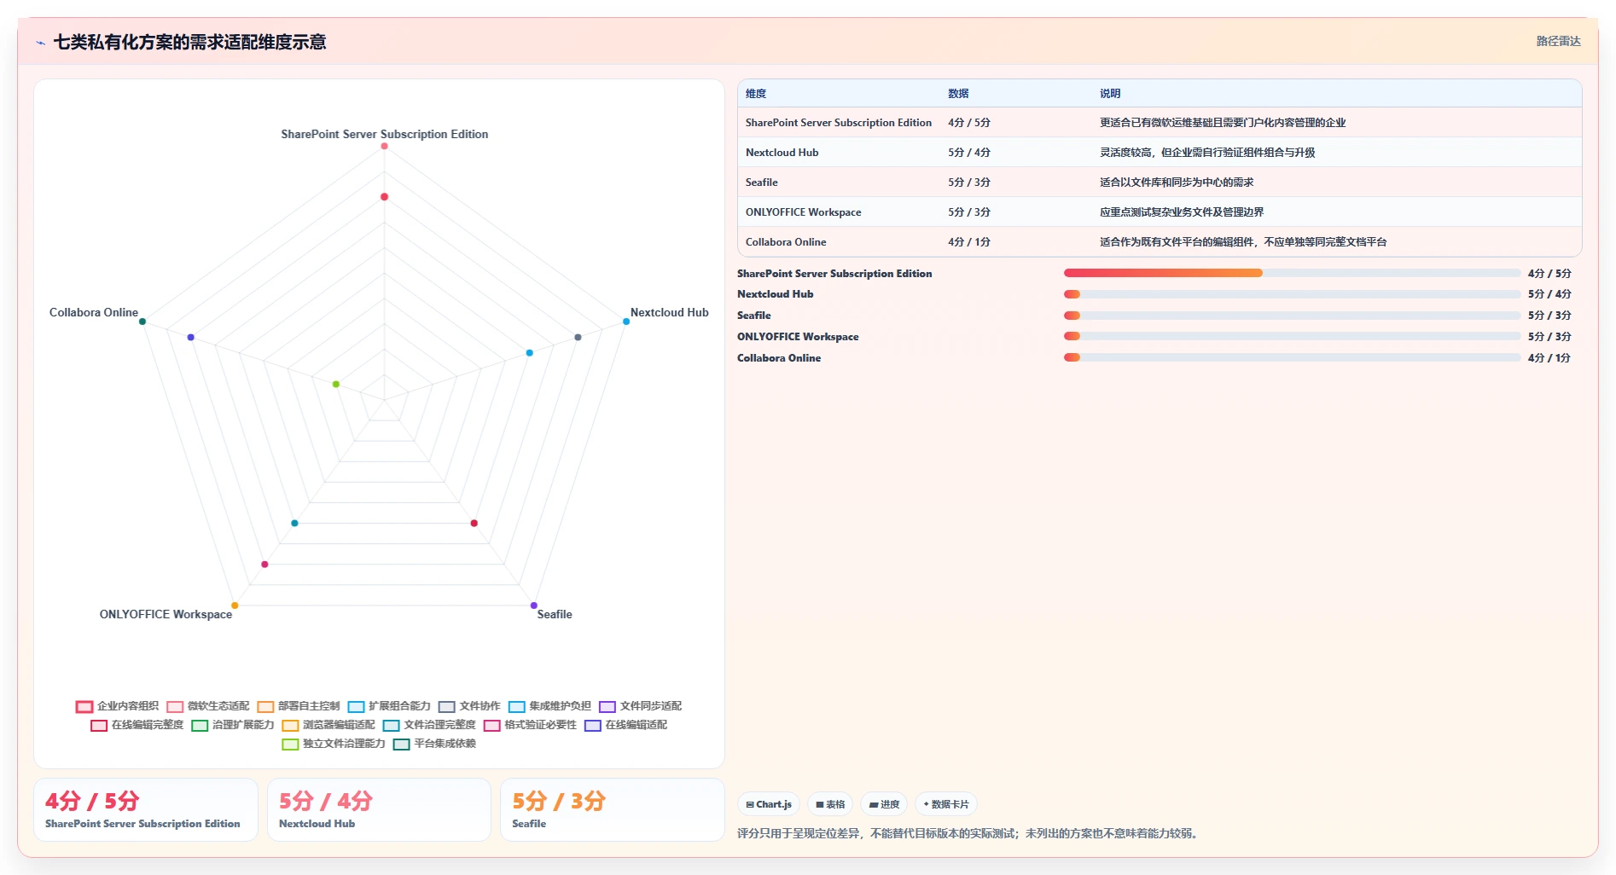1616x875 pixels.
Task: Toggle 扩展组合能力 legend series
Action: (x=389, y=706)
